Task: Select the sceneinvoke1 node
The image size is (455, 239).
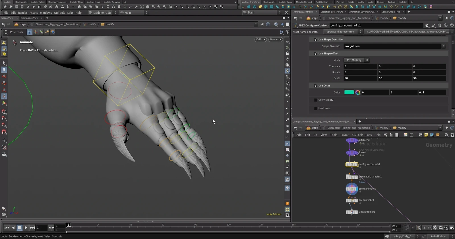Action: tap(352, 200)
